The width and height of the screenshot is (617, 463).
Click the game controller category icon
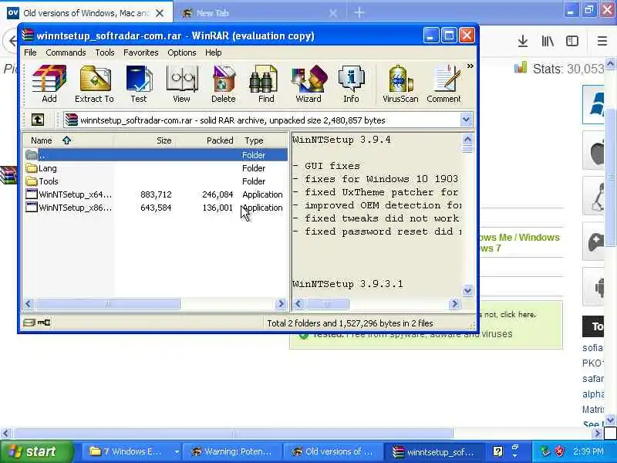[x=595, y=242]
